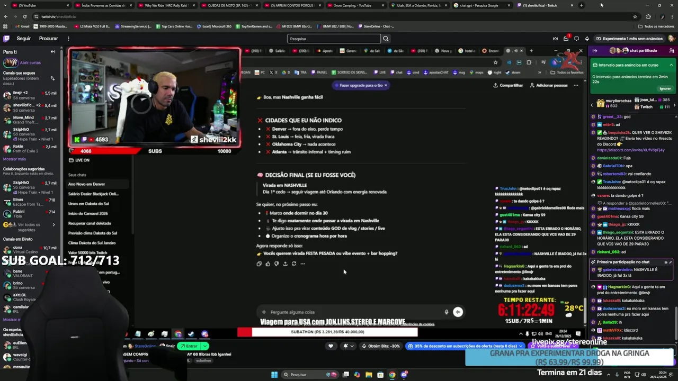Click Compartilhar in the ChatGPT header
The height and width of the screenshot is (381, 678).
coord(508,85)
